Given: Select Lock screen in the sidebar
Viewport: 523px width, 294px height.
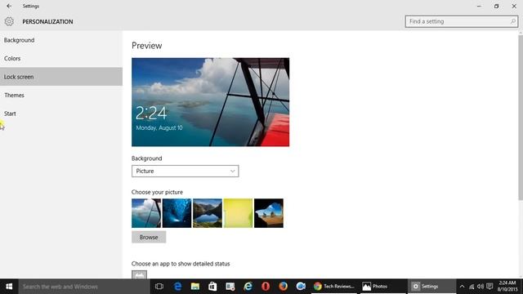Looking at the screenshot, I should click(61, 77).
